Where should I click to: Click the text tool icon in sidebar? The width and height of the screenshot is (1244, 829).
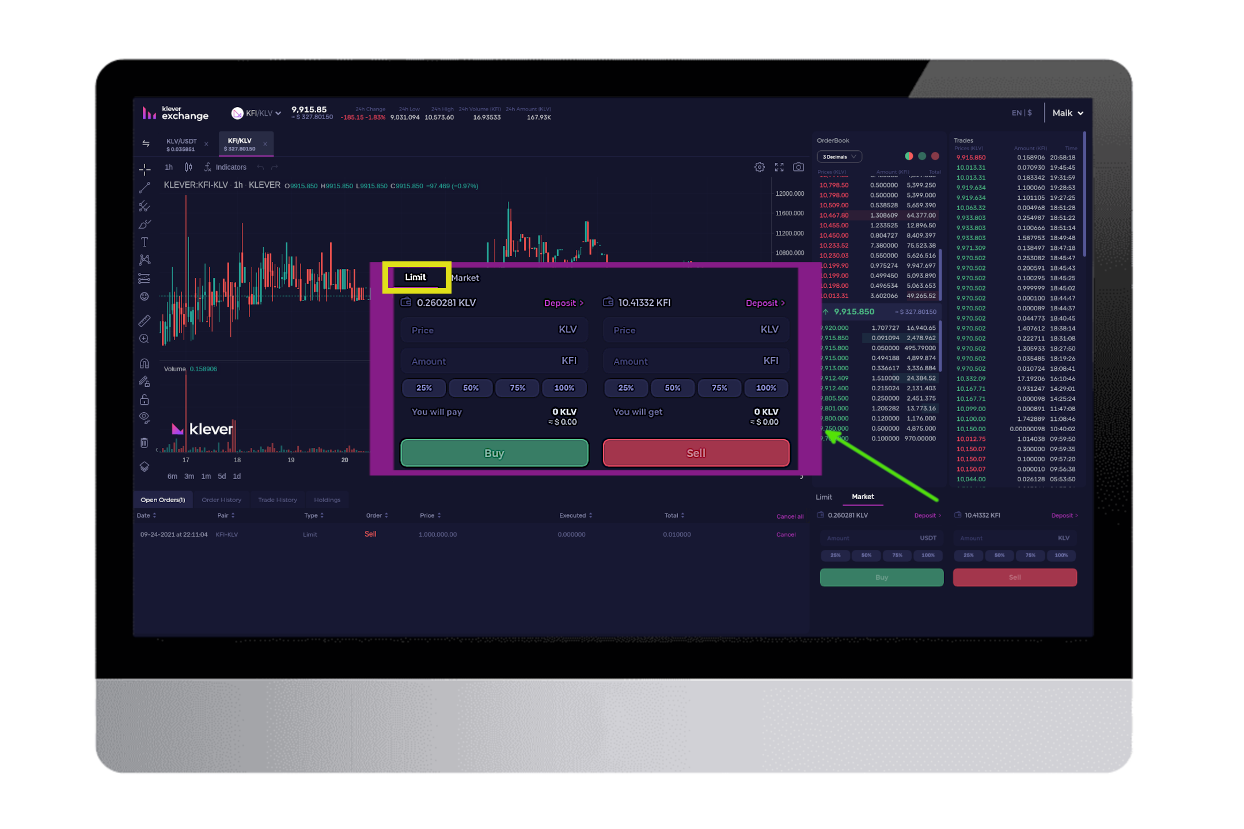pyautogui.click(x=145, y=241)
